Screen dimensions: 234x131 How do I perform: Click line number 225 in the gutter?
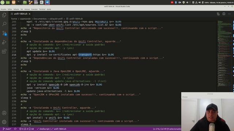(14, 85)
